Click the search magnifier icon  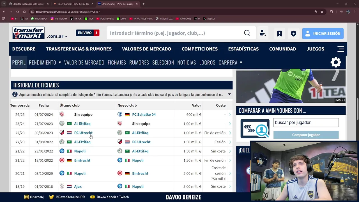[x=247, y=33]
